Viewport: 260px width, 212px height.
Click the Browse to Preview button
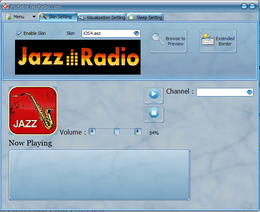pyautogui.click(x=168, y=41)
